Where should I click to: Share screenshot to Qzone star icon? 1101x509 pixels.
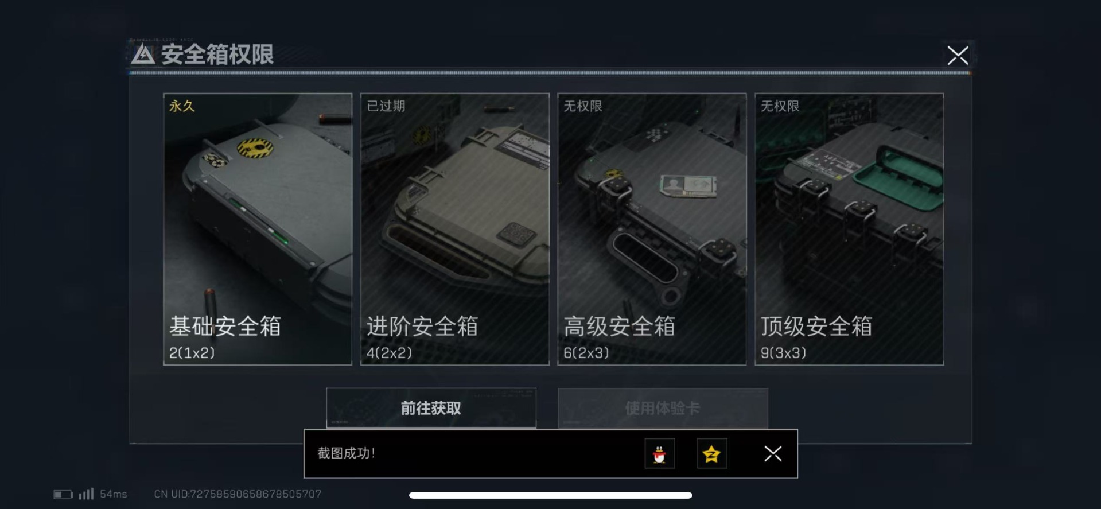(711, 454)
